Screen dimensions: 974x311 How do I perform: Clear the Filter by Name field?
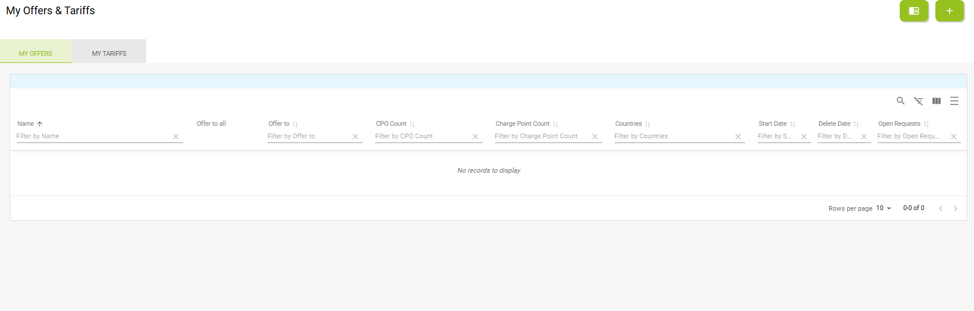point(176,137)
